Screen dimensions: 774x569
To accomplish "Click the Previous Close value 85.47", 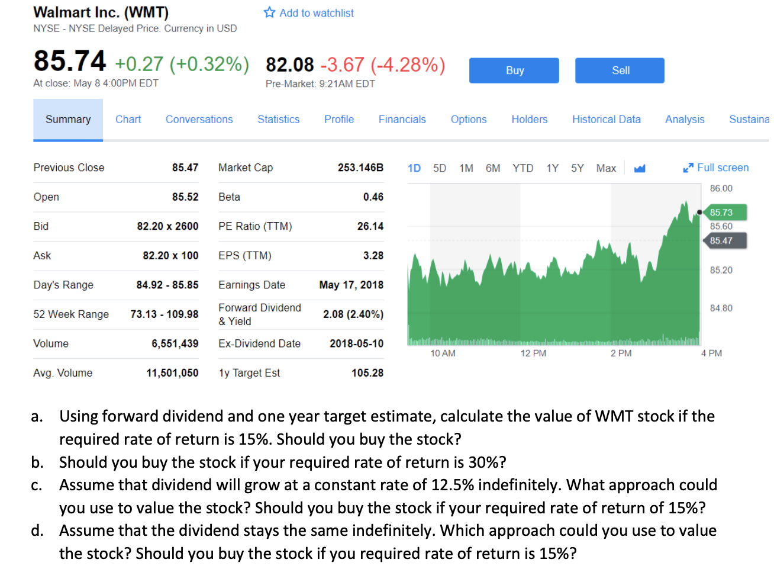I will [185, 168].
